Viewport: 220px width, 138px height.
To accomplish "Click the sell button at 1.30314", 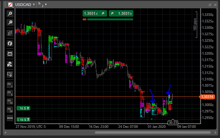I will pos(95,13).
